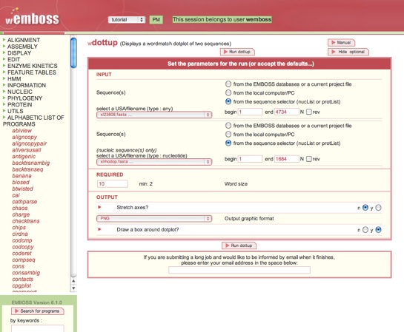Expand the FEATURE TABLES category

click(x=31, y=72)
